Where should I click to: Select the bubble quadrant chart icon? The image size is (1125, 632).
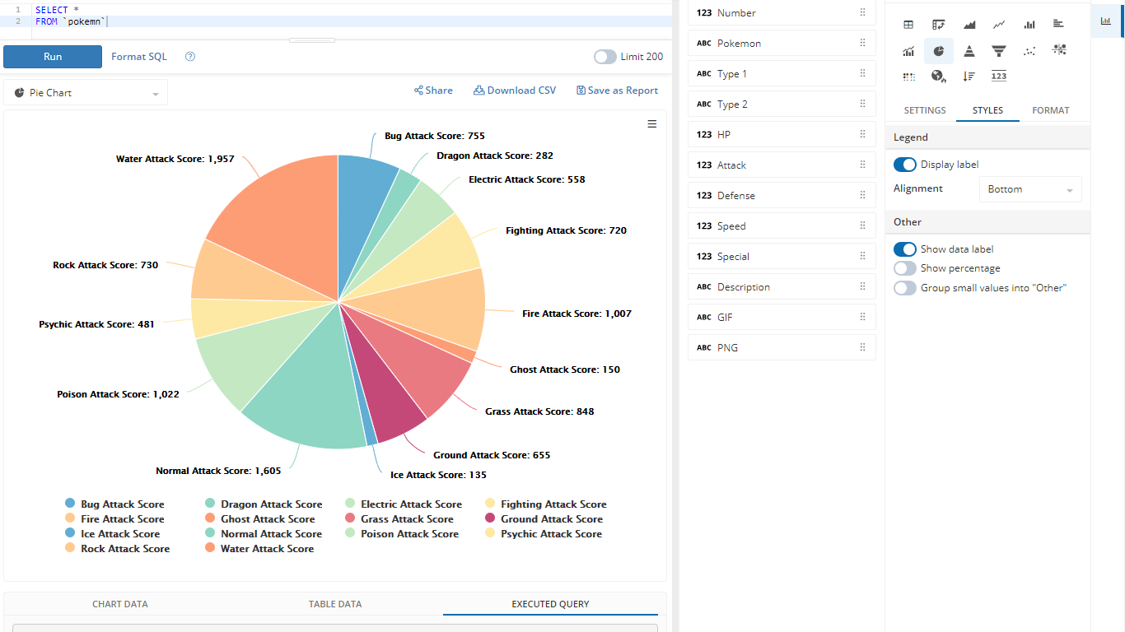click(1059, 50)
